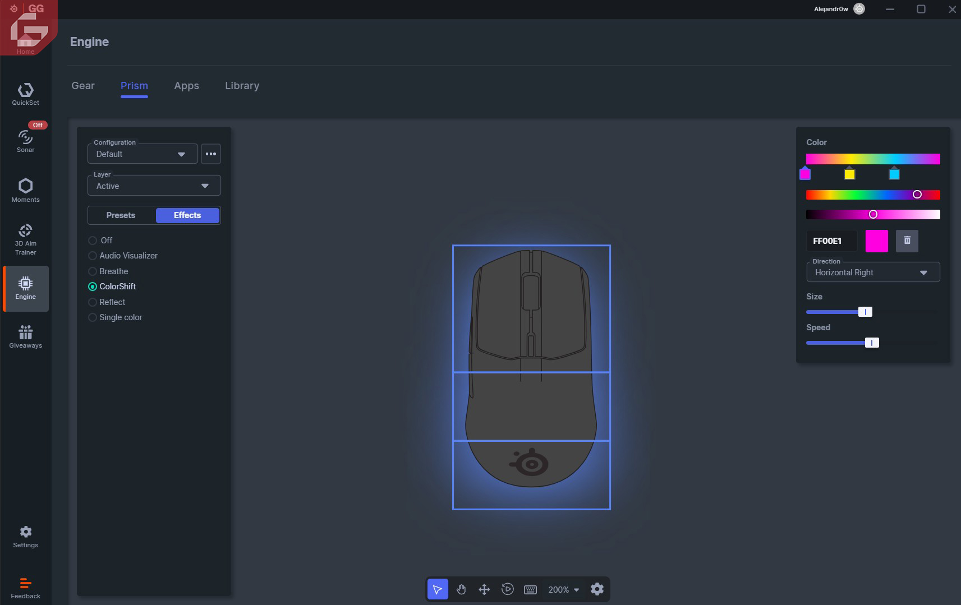Switch to the Gear tab
961x605 pixels.
83,86
